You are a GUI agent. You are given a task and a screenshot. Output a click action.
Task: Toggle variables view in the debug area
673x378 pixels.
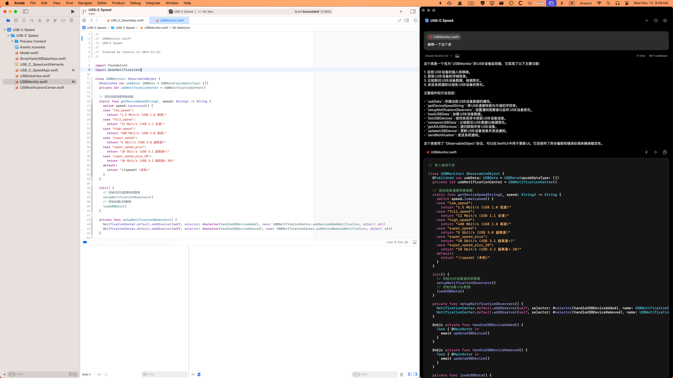point(410,374)
